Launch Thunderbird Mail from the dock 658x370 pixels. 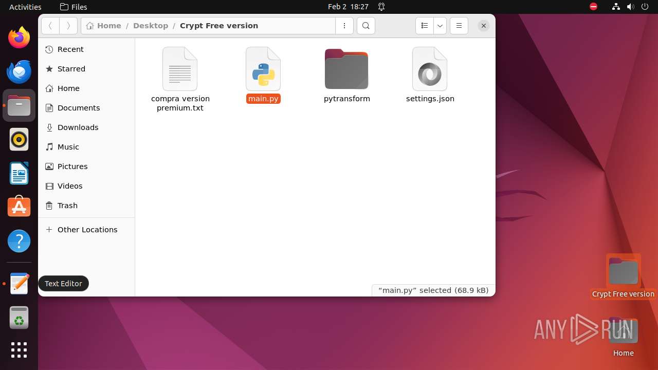click(19, 71)
